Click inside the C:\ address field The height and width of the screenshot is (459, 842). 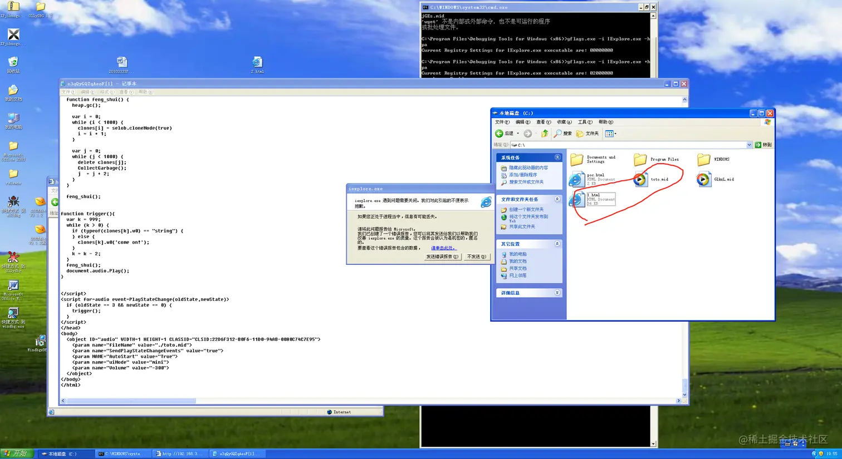pos(628,145)
